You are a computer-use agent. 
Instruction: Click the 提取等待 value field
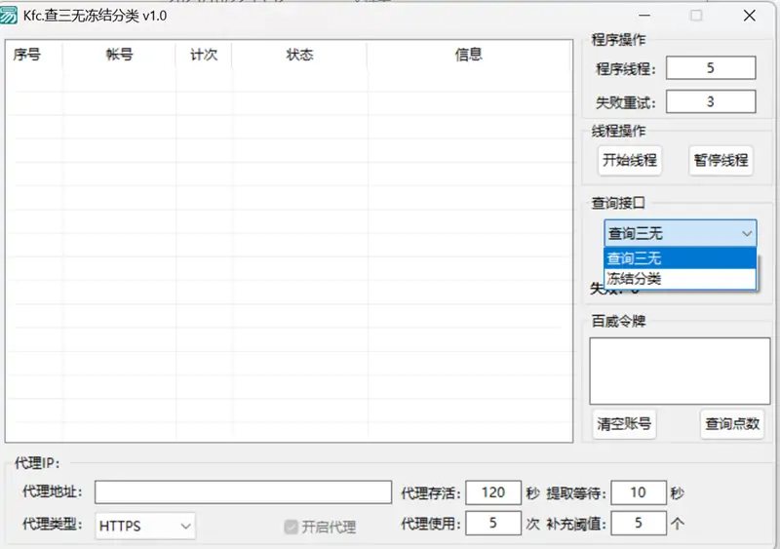pos(639,492)
